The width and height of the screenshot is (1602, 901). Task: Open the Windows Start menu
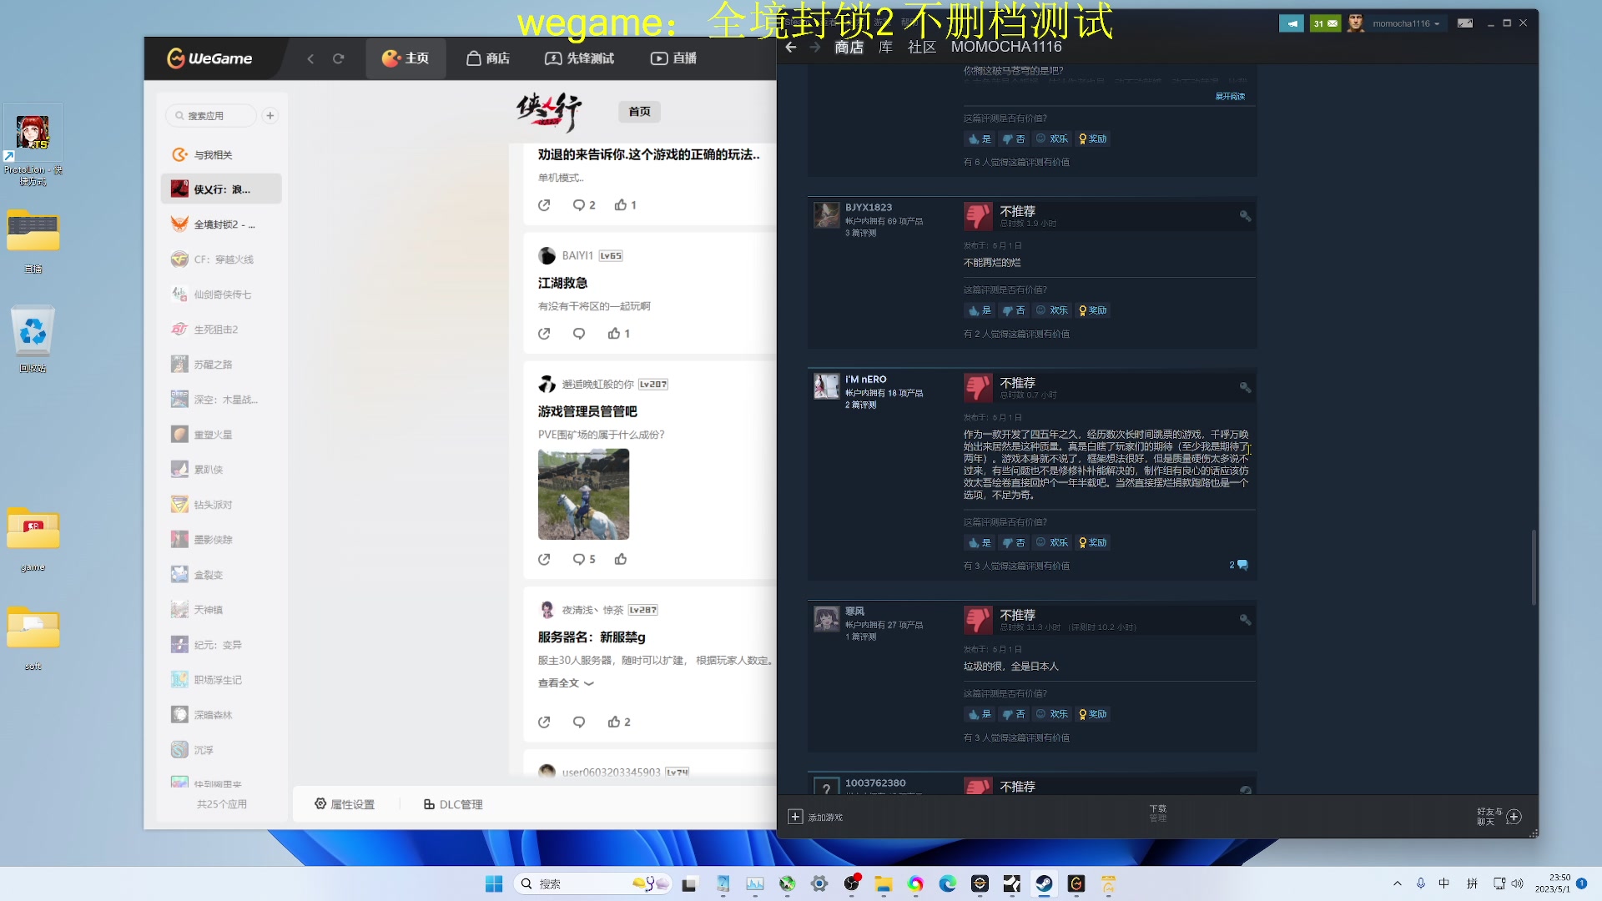[x=494, y=883]
